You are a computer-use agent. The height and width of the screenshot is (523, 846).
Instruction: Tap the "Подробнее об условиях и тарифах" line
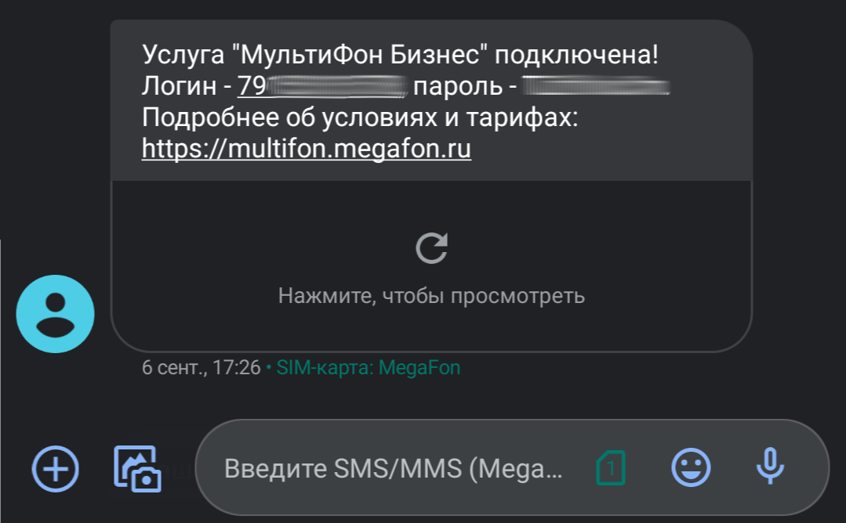point(359,117)
